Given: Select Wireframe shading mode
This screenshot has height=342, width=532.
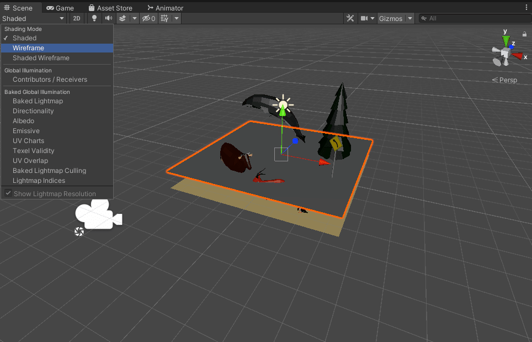Looking at the screenshot, I should (x=57, y=48).
